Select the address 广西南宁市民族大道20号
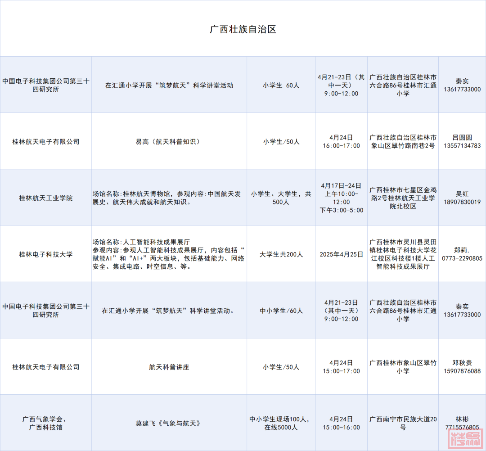 pyautogui.click(x=403, y=423)
